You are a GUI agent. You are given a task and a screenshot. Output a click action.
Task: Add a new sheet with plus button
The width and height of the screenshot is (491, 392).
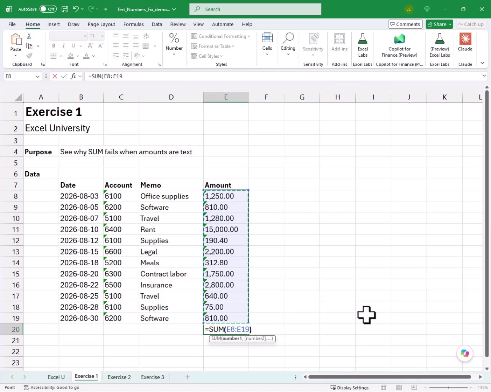click(x=188, y=377)
